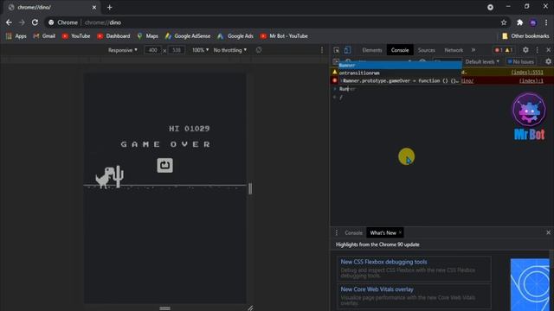Switch to the Network tab
This screenshot has width=554, height=311.
[x=454, y=50]
